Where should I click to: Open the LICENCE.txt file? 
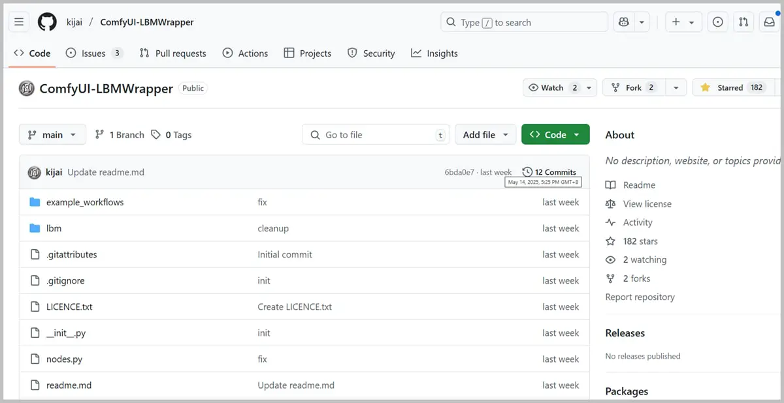point(69,306)
